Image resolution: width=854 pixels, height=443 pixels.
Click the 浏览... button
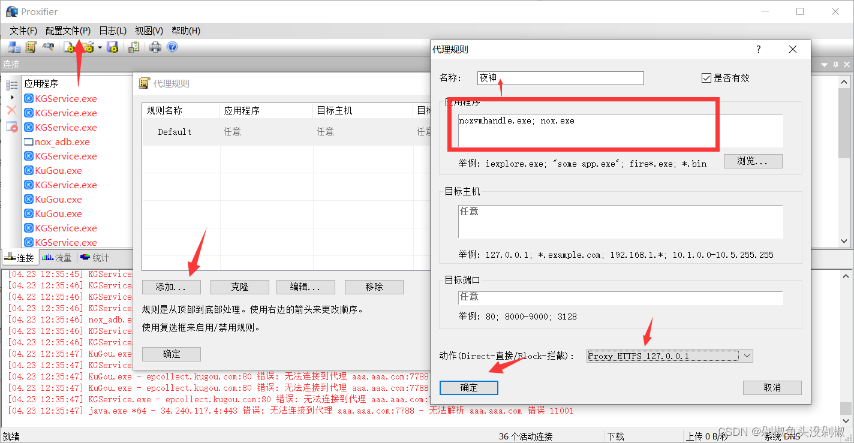(x=753, y=161)
